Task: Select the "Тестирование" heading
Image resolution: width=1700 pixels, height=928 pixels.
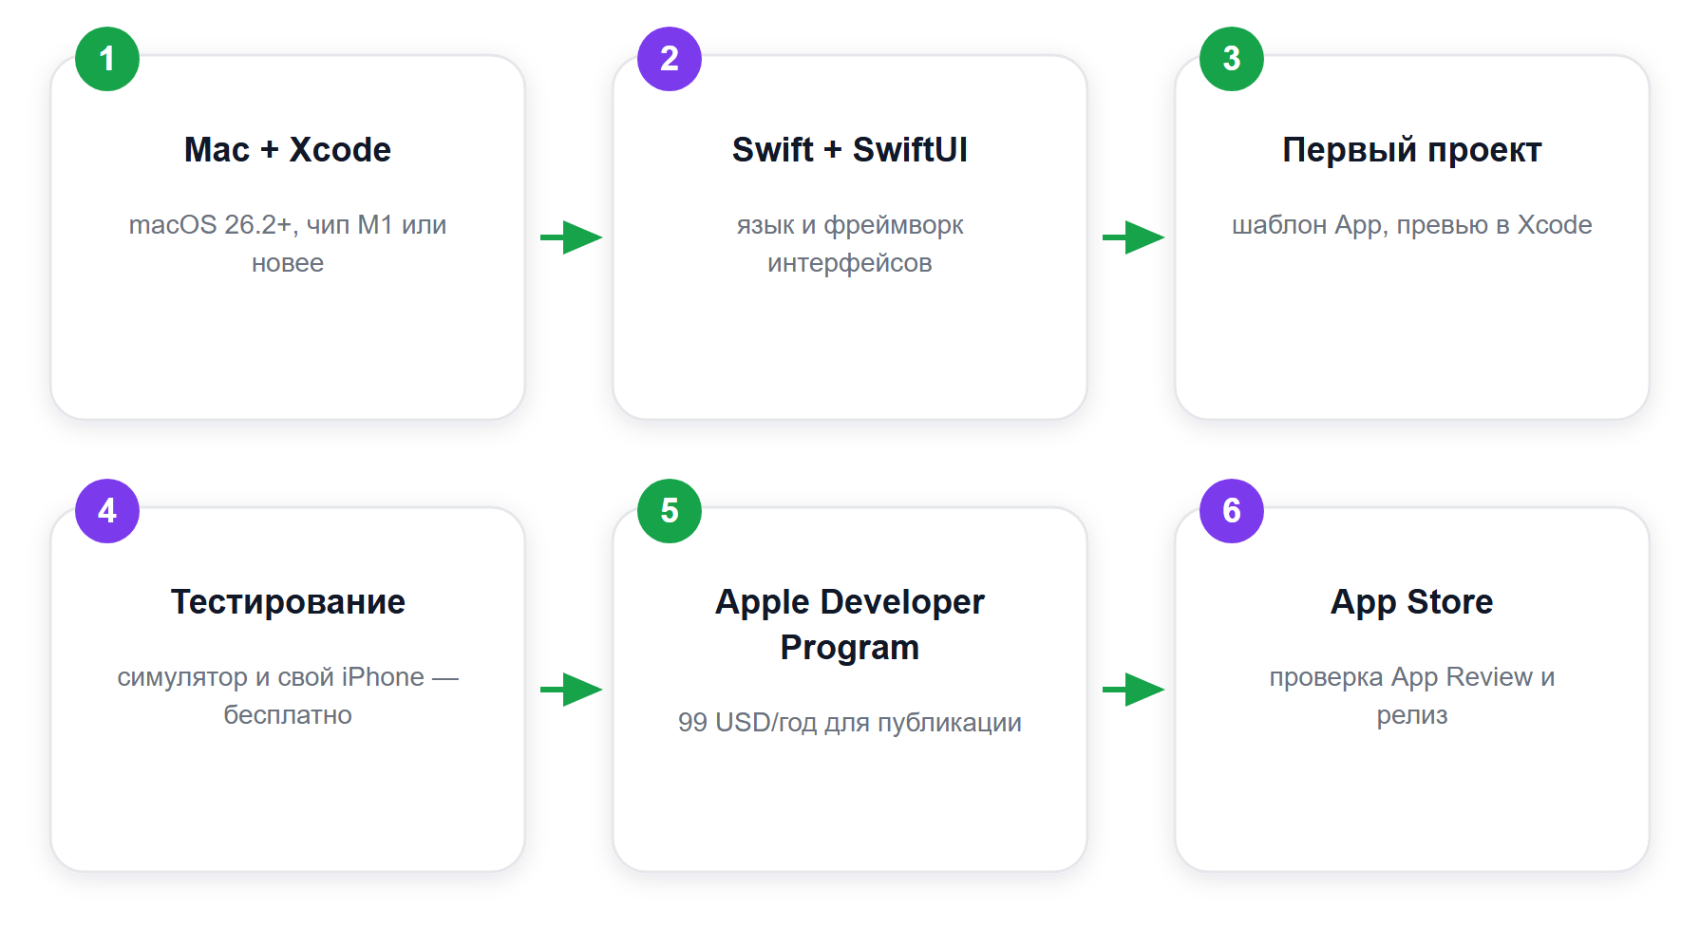Action: click(x=287, y=602)
